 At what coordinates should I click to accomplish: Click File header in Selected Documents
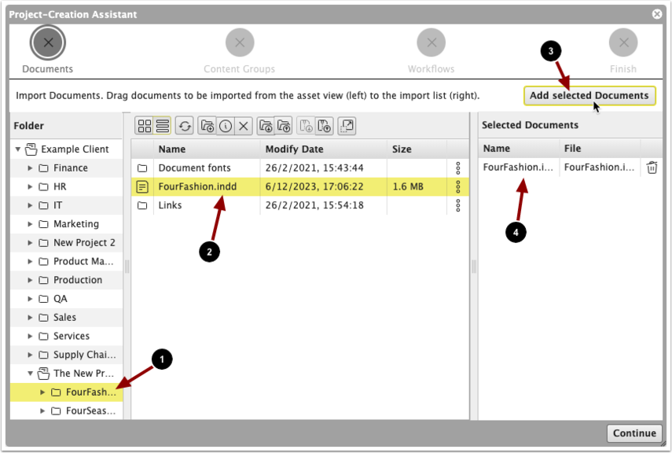[x=600, y=149]
